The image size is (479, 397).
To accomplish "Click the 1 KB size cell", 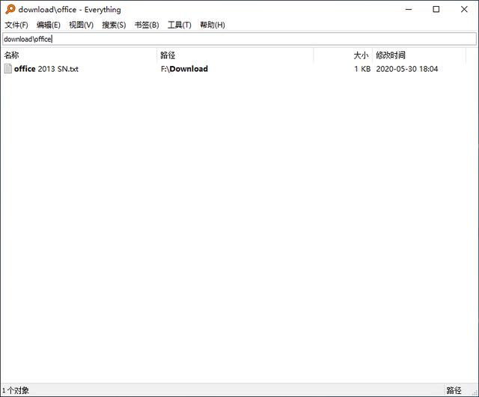I will [362, 69].
